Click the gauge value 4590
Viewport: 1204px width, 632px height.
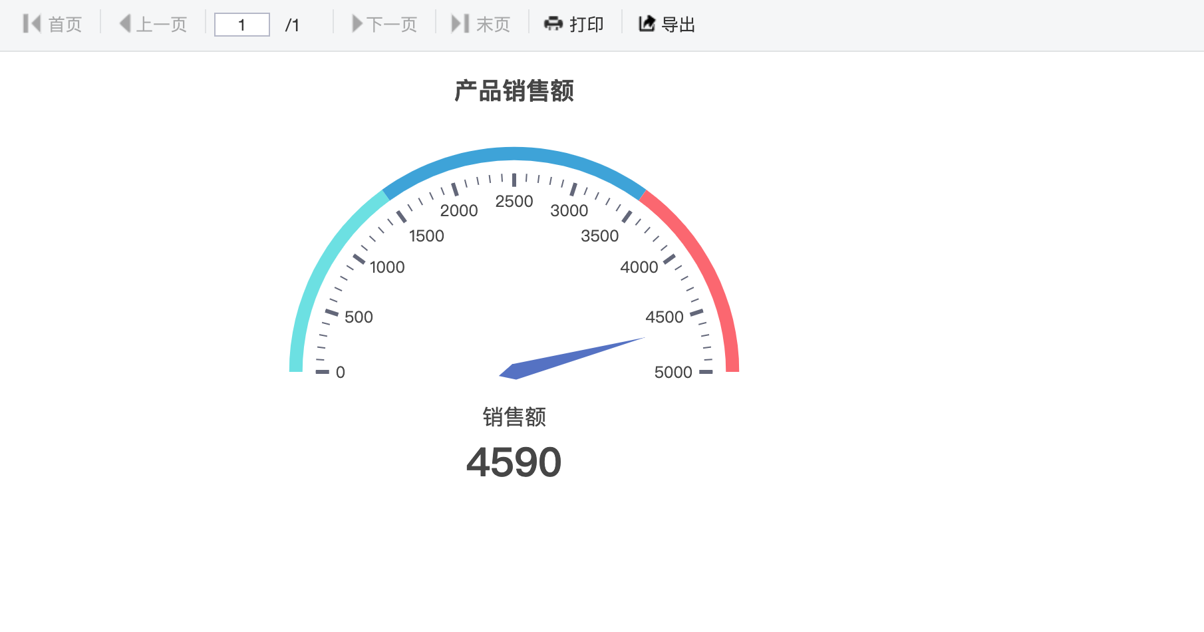tap(514, 462)
